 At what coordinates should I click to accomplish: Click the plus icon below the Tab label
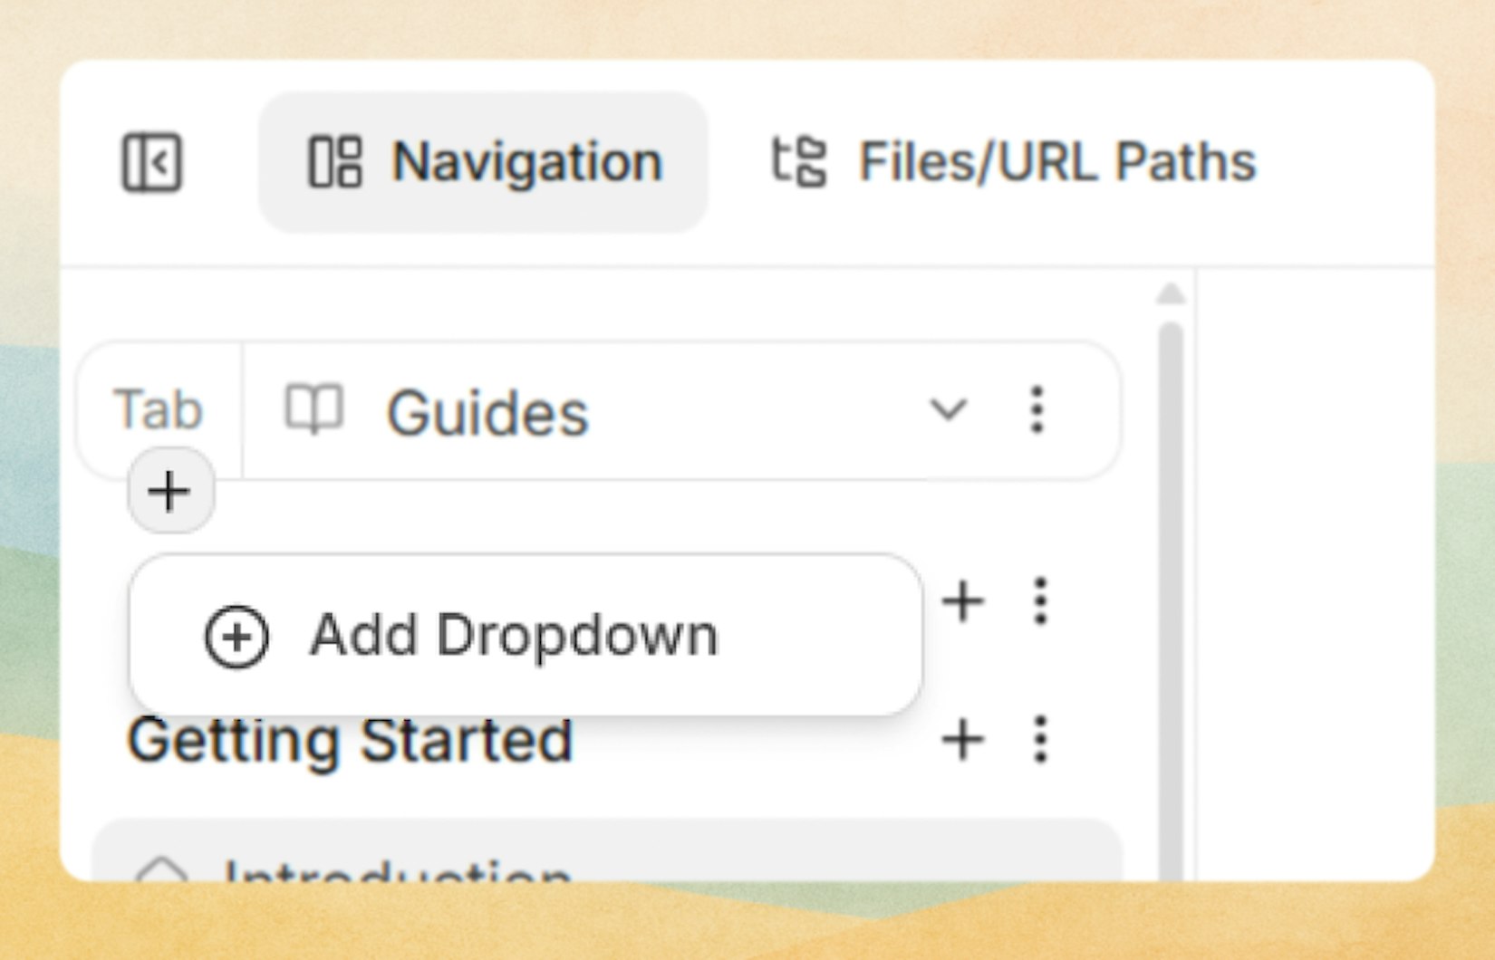click(169, 492)
